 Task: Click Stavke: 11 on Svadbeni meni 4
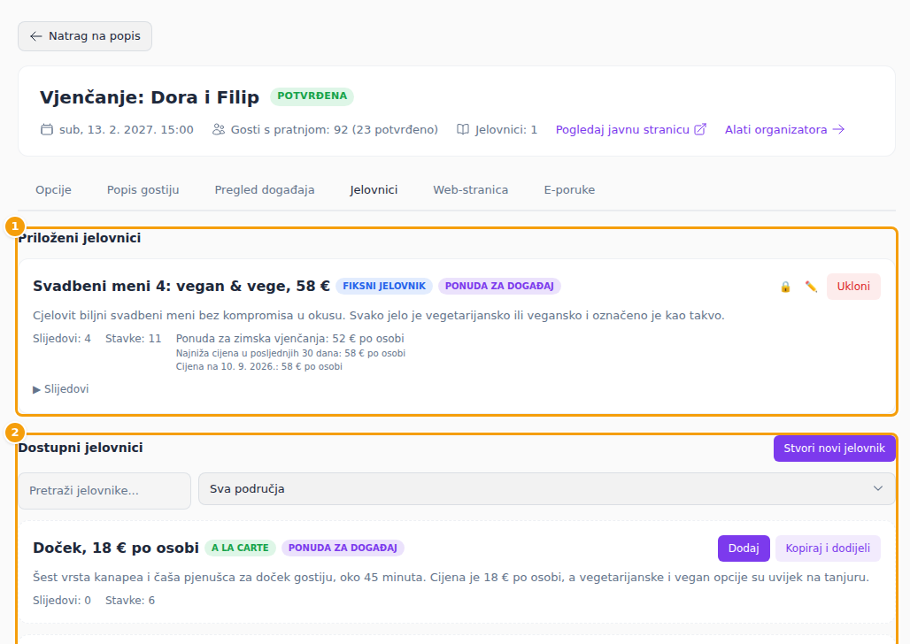pos(134,338)
